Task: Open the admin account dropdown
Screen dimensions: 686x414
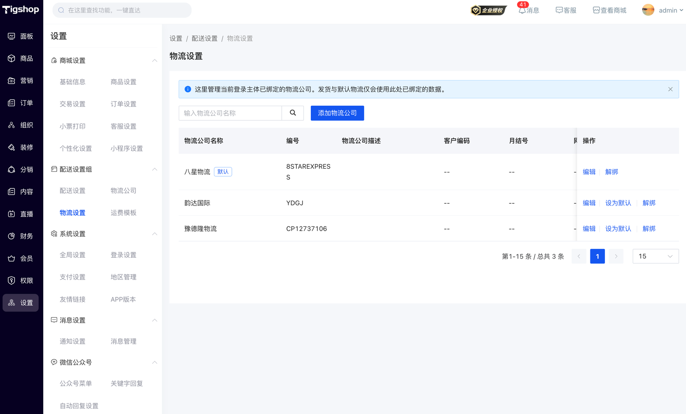Action: coord(662,10)
